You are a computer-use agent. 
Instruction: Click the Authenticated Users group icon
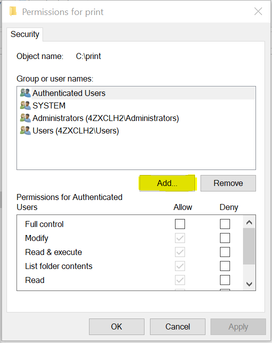coord(25,93)
